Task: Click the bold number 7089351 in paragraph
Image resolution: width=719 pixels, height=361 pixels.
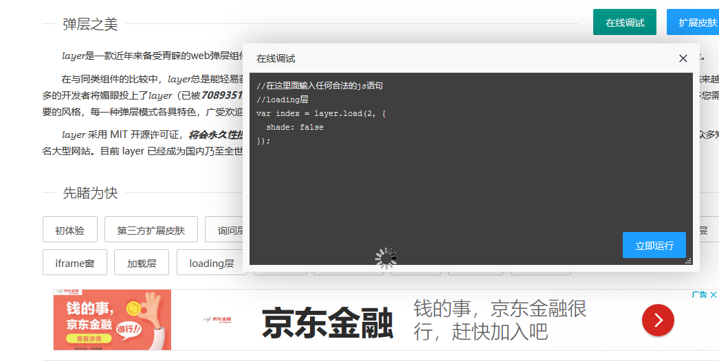Action: click(221, 95)
